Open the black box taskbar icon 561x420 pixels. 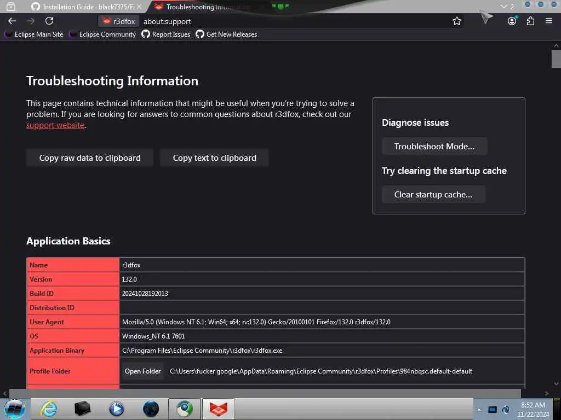point(83,409)
